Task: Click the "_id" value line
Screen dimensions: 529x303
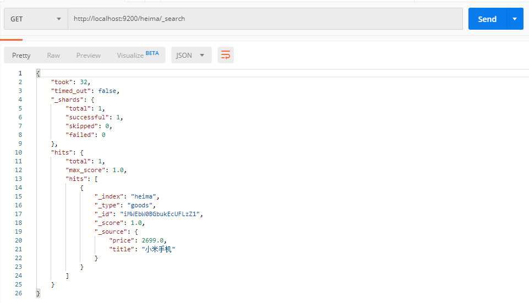Action: pos(149,214)
